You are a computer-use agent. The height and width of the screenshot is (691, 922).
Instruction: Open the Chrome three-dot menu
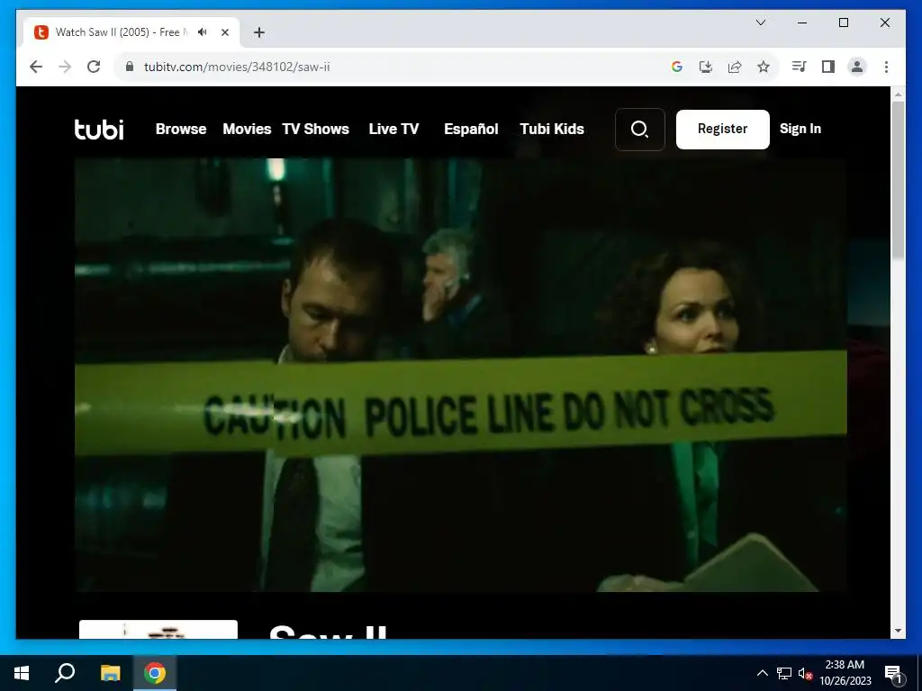[x=886, y=67]
